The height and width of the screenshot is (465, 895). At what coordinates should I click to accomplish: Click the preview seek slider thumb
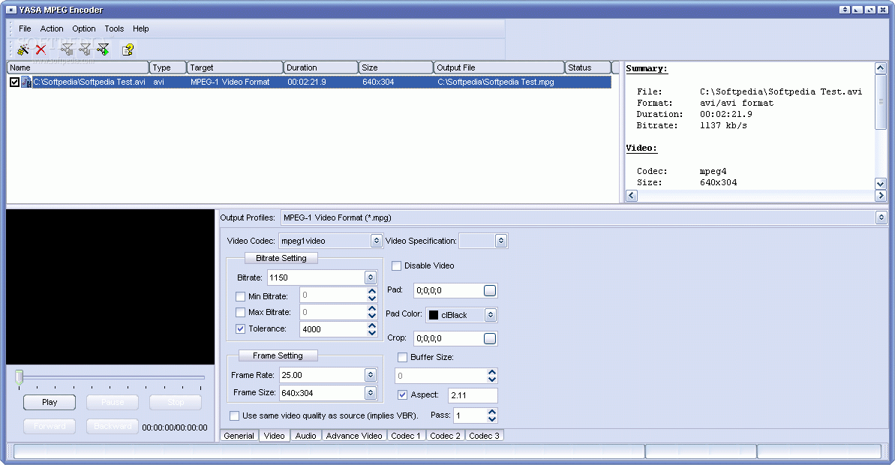19,377
